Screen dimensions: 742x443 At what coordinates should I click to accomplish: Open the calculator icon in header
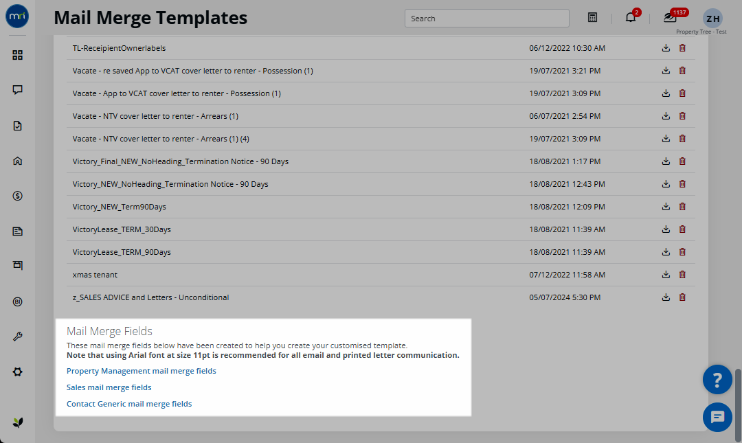click(x=592, y=17)
